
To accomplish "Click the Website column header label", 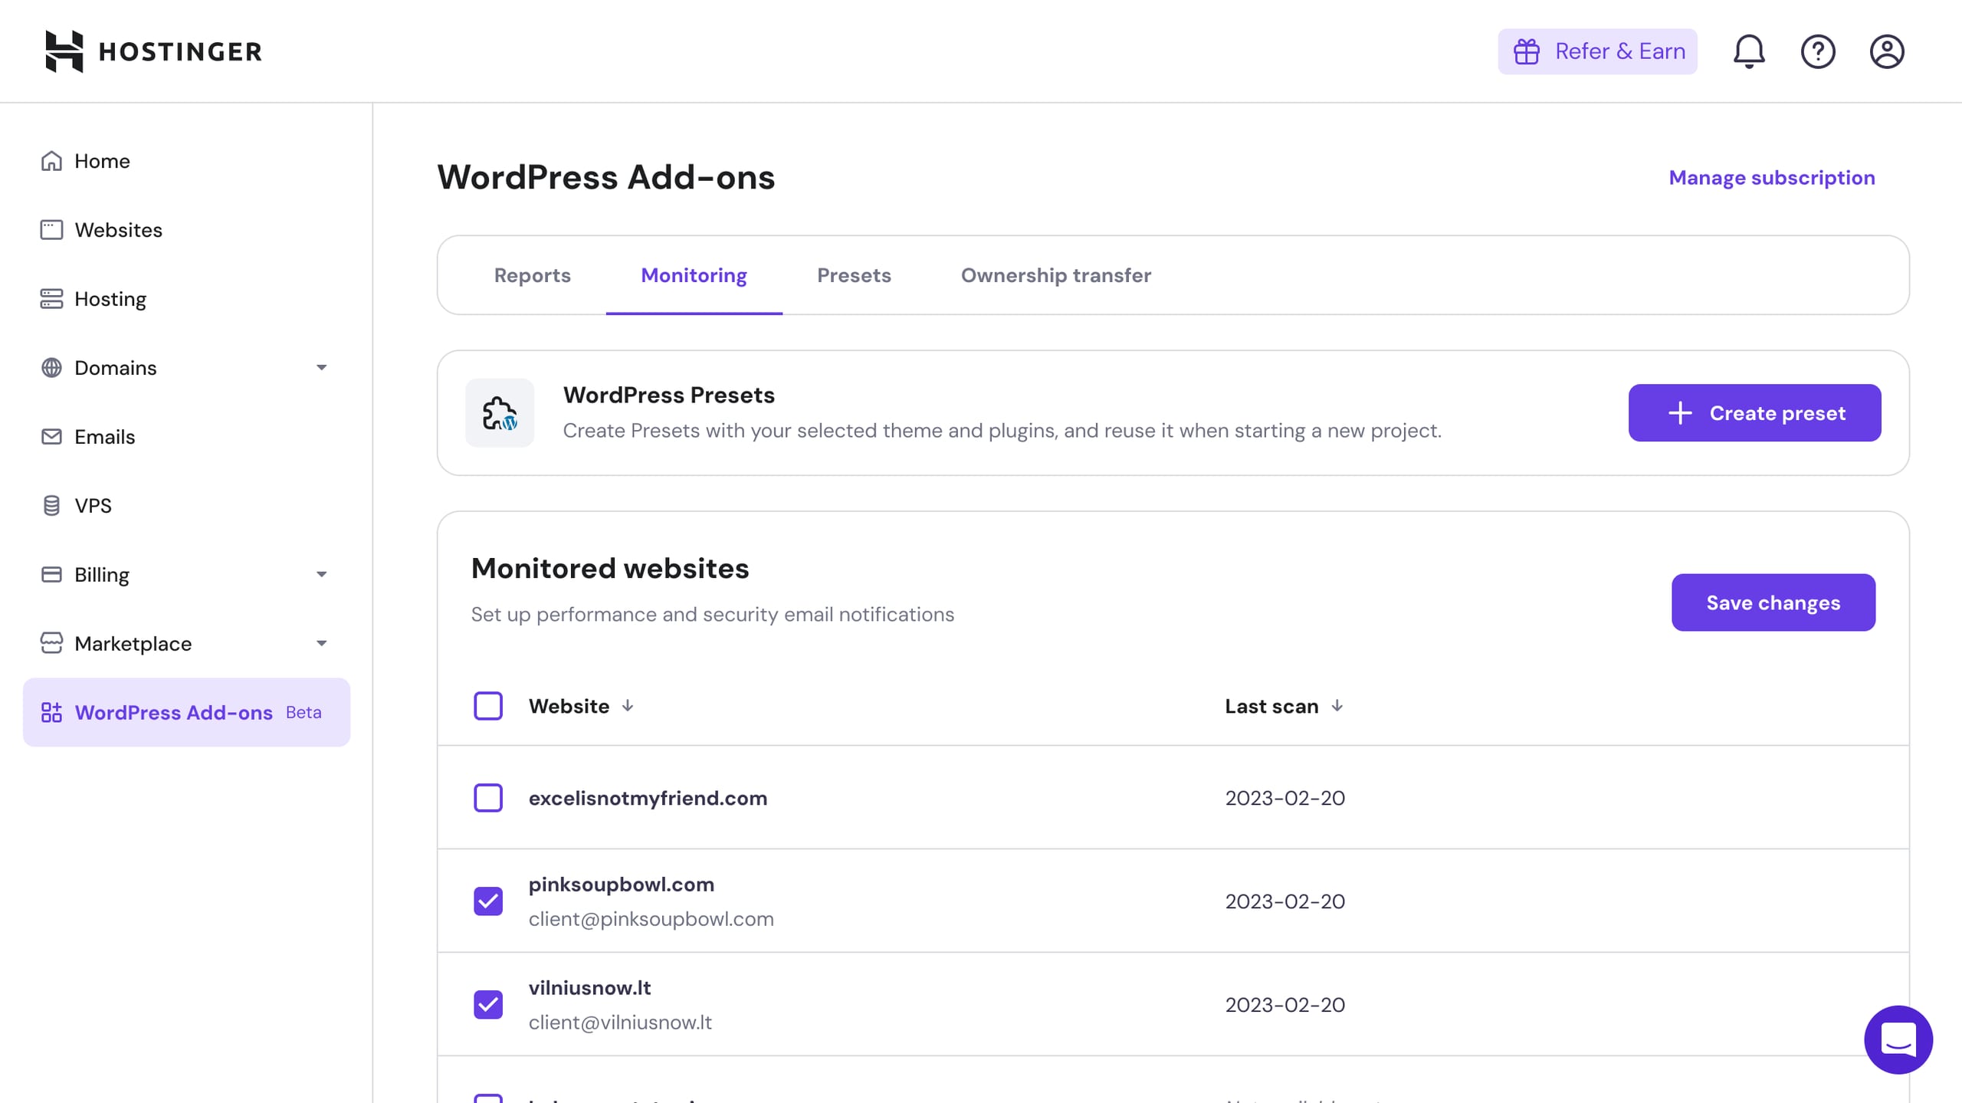I will pos(569,706).
